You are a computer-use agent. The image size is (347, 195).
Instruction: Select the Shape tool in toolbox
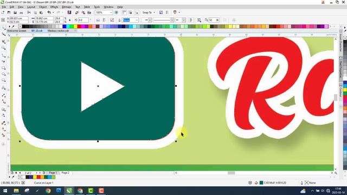3,34
